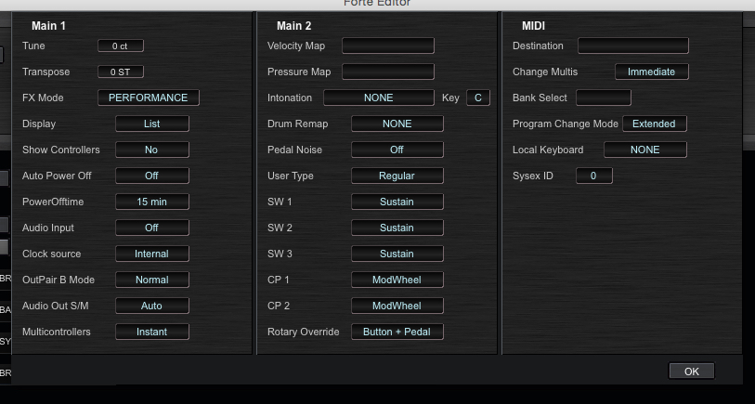This screenshot has width=755, height=404.
Task: Click the Sysex ID label
Action: point(532,176)
